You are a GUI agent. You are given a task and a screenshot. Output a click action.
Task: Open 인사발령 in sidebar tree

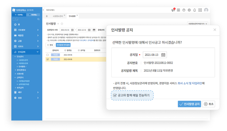pyautogui.click(x=22, y=67)
